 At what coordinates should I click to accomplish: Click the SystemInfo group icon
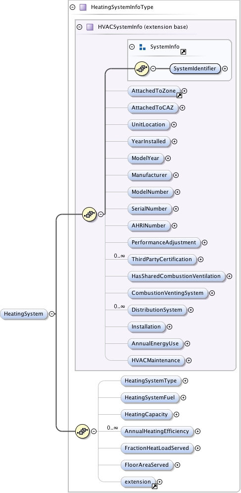[x=143, y=47]
